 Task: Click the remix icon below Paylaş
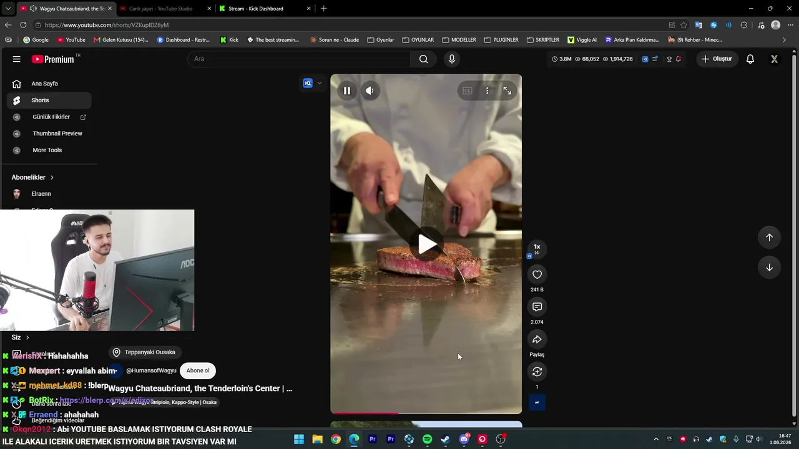click(537, 372)
